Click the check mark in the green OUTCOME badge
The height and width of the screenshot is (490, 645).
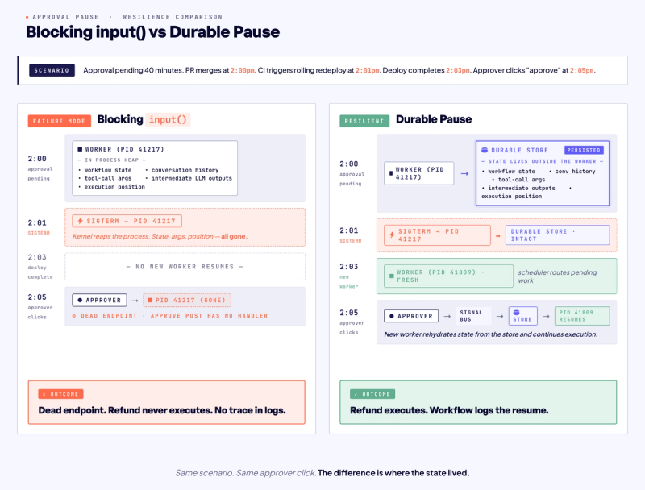[356, 394]
